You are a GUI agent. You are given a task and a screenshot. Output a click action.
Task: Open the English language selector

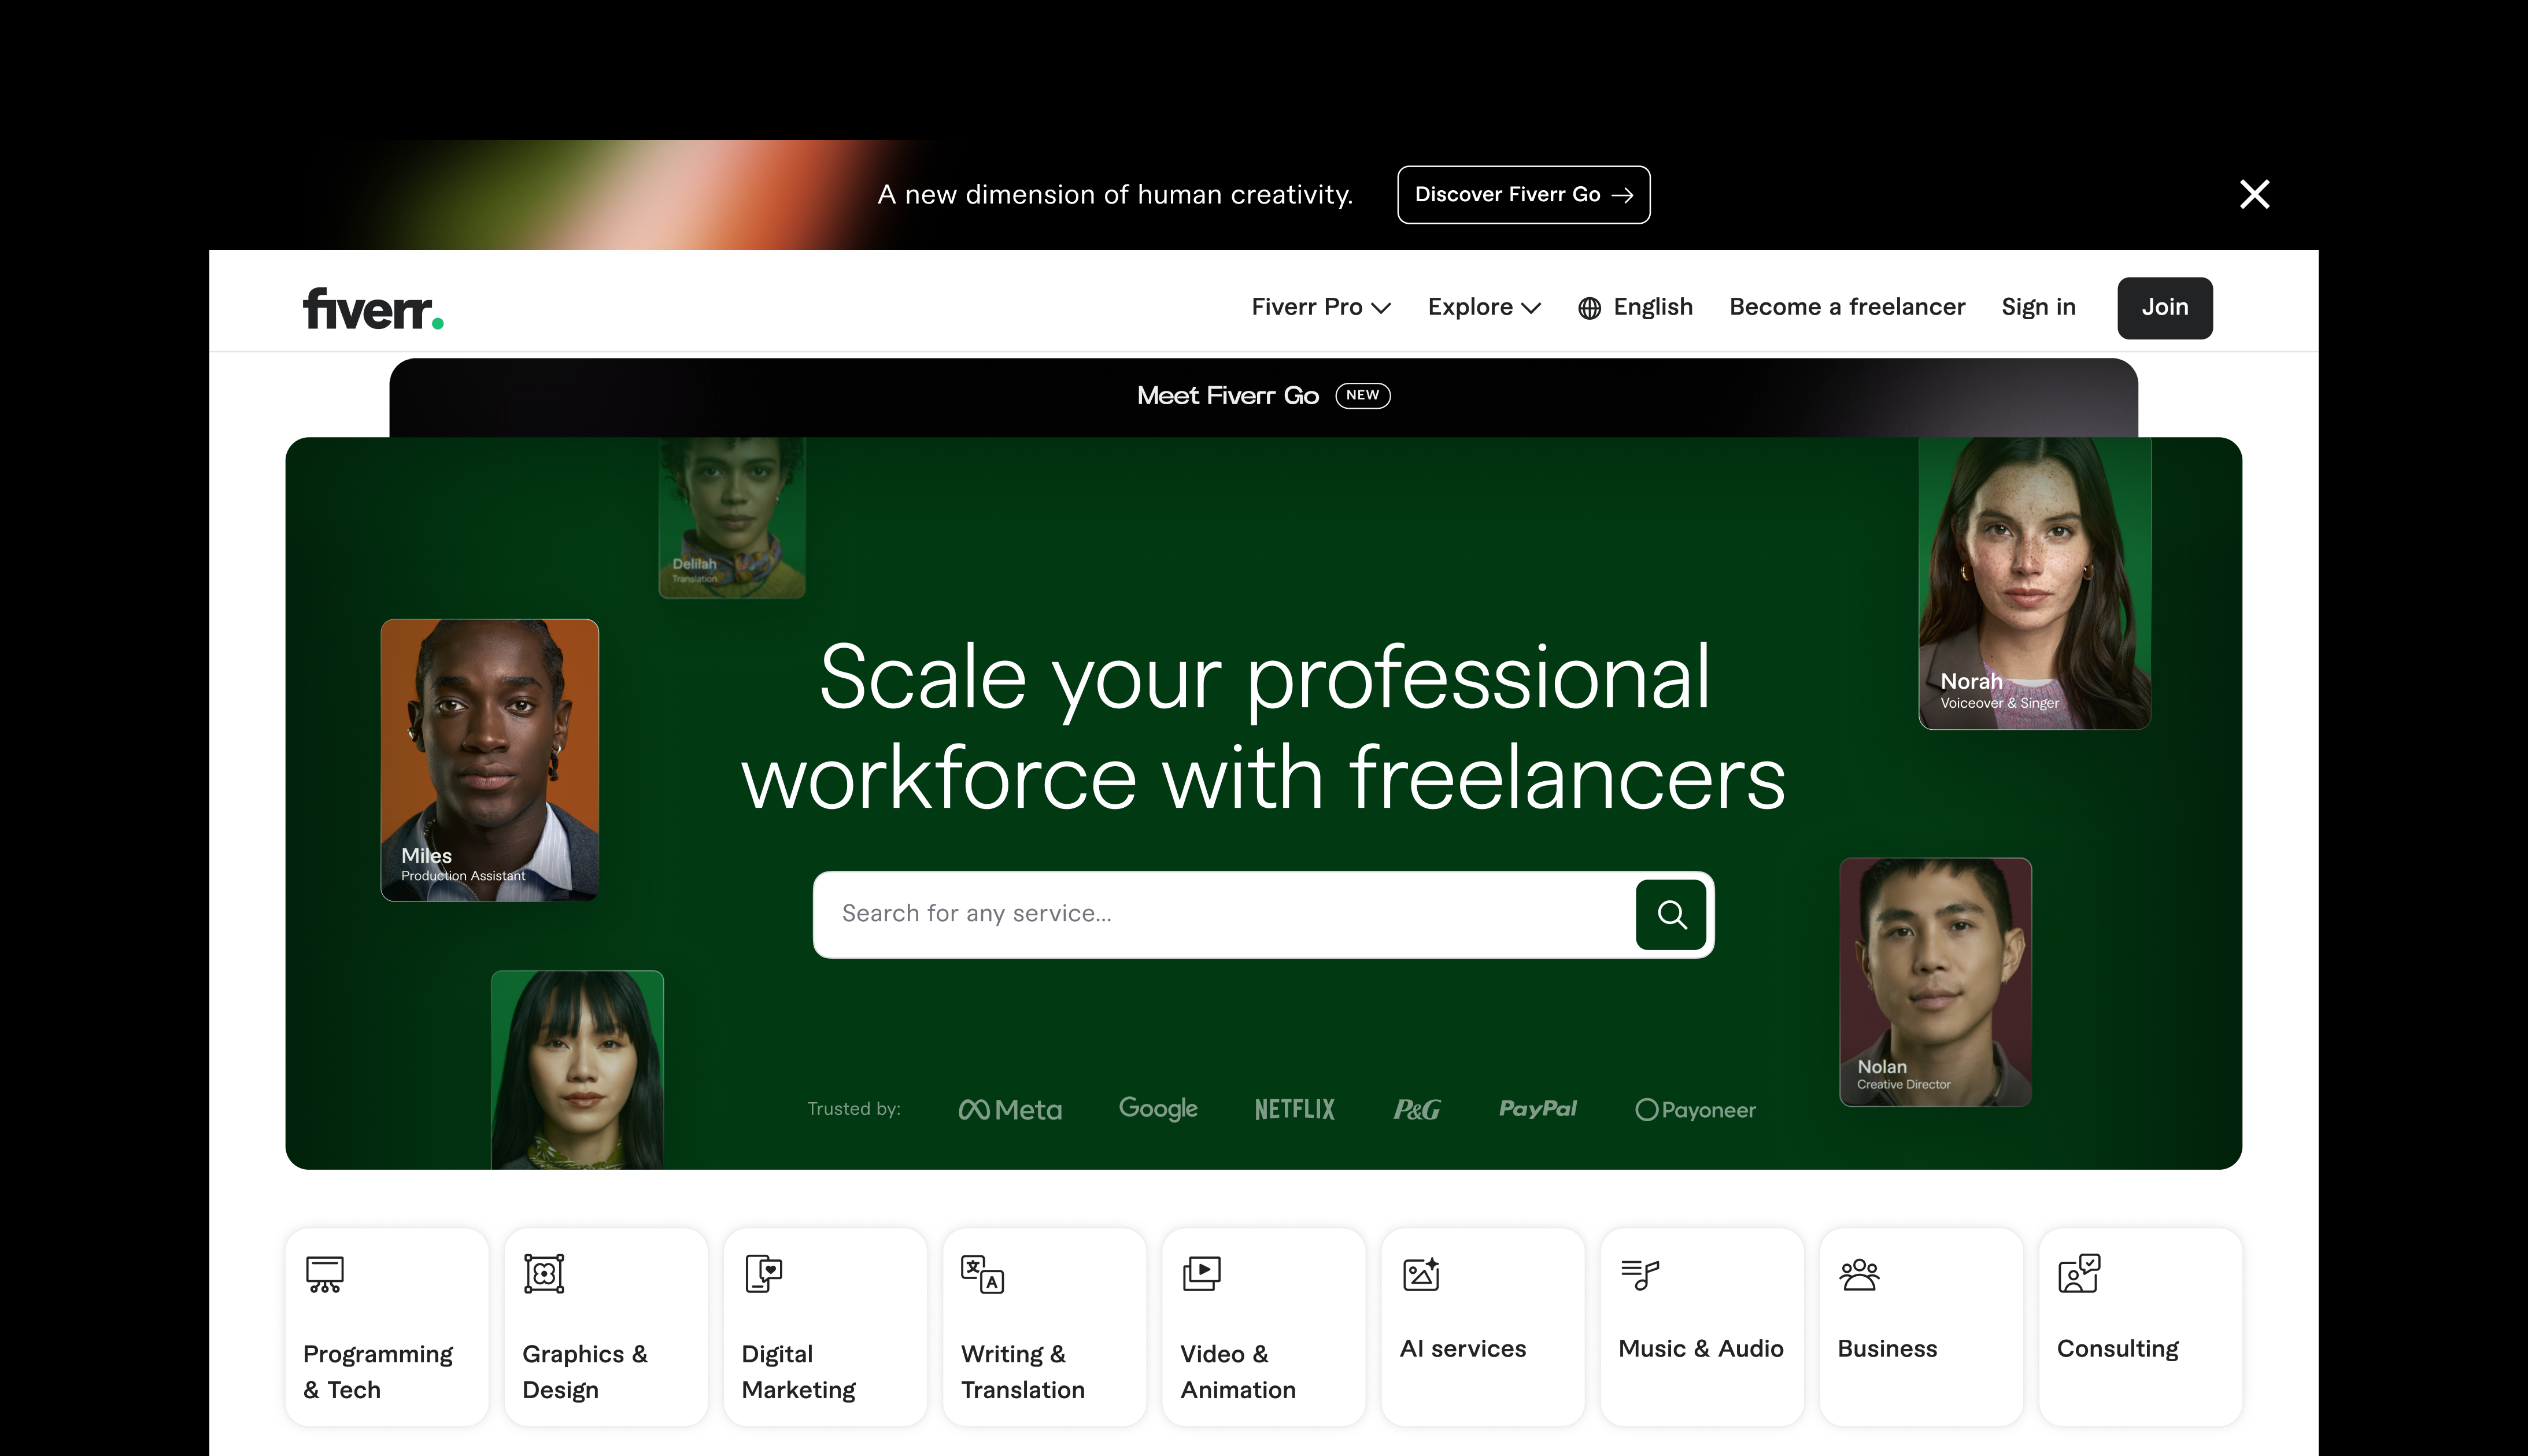1635,307
